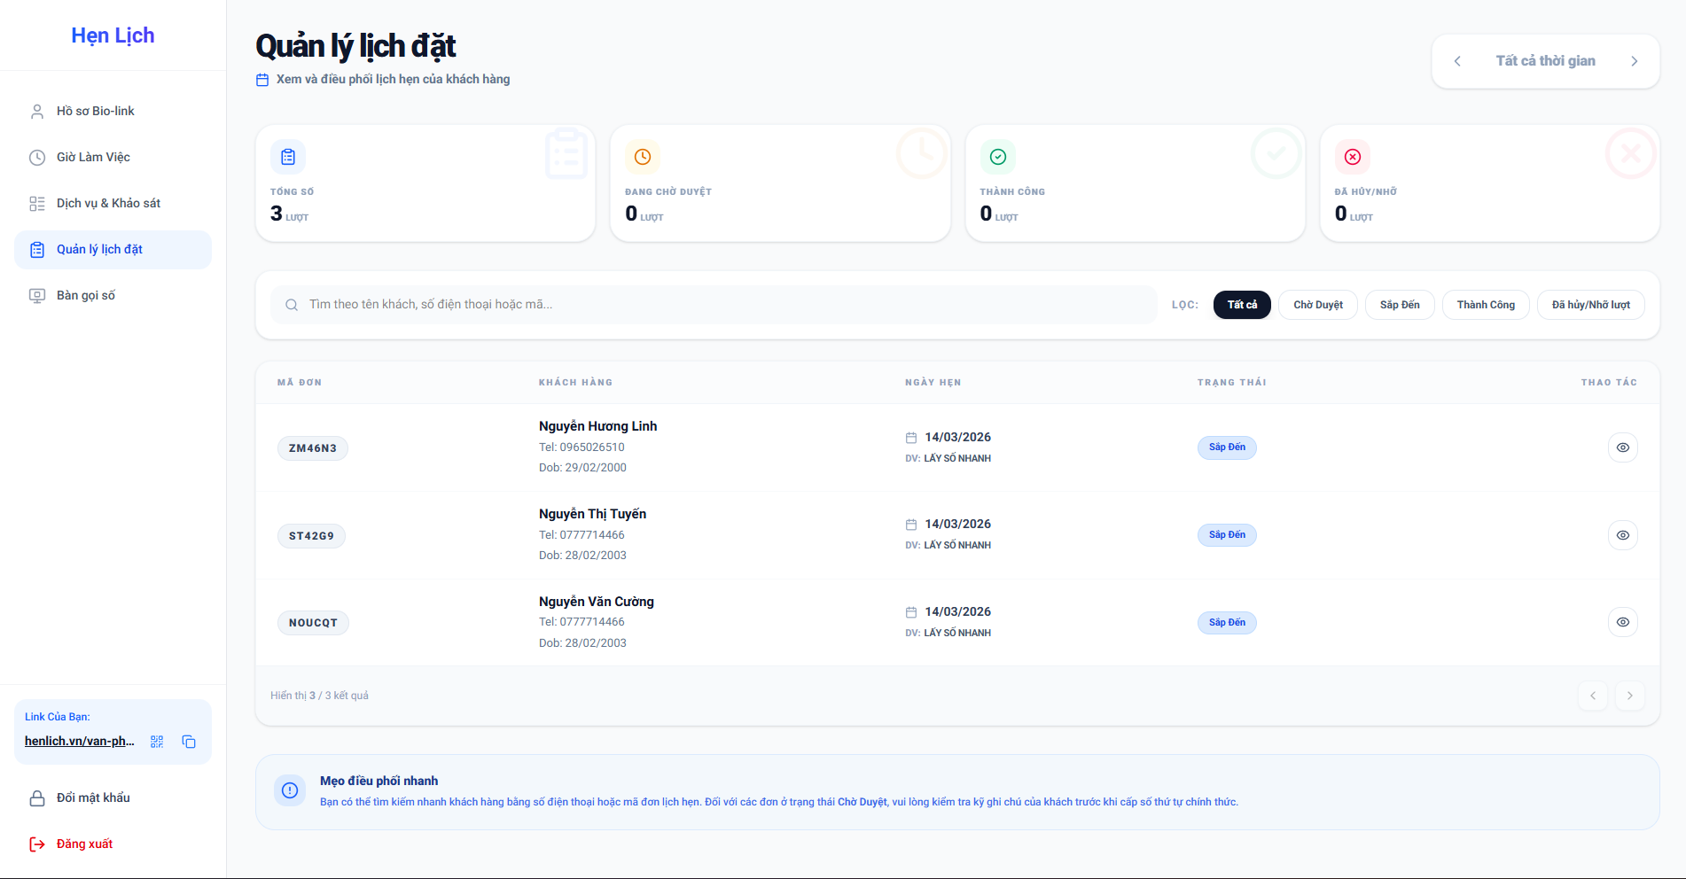
Task: Go to next results page in table footer
Action: click(1629, 696)
